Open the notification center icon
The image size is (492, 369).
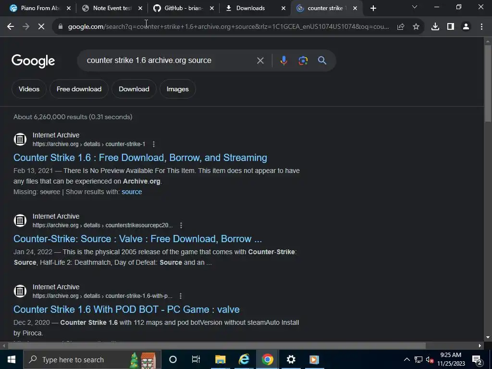[477, 359]
